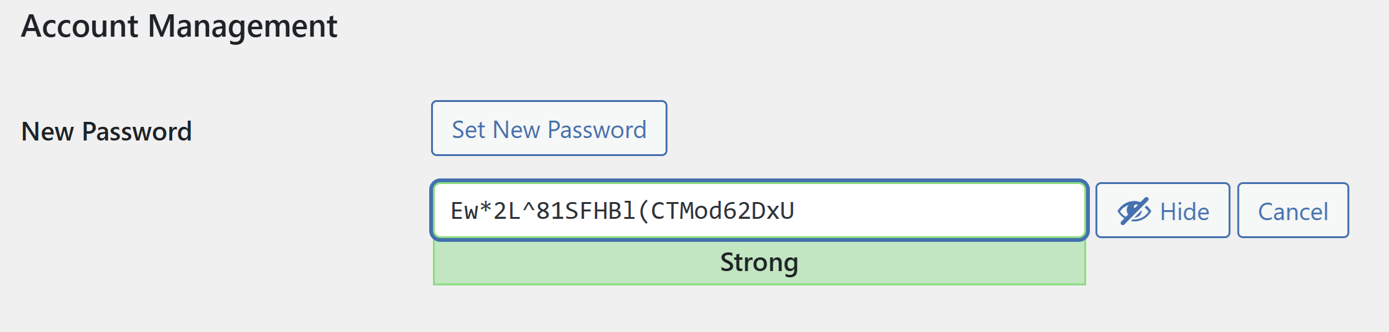Mask the password using the eye-slash icon
Viewport: 1389px width, 332px height.
[1134, 211]
